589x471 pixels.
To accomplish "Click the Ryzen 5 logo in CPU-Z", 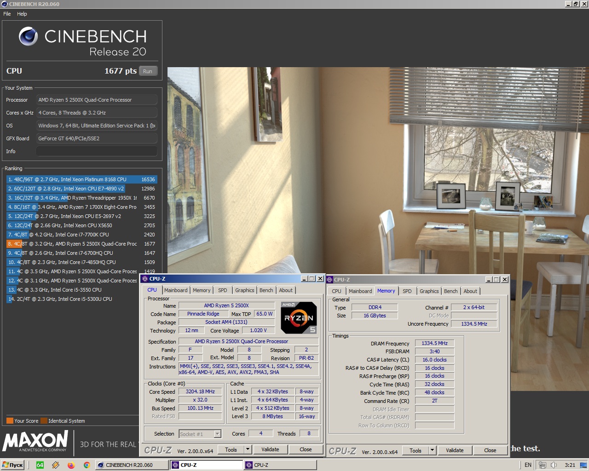I will [299, 317].
